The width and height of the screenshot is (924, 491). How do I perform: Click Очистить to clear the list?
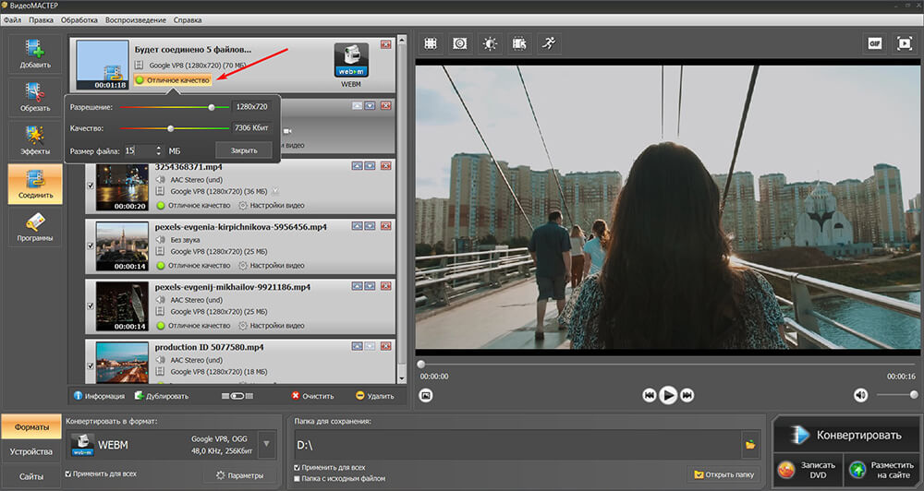tap(313, 396)
